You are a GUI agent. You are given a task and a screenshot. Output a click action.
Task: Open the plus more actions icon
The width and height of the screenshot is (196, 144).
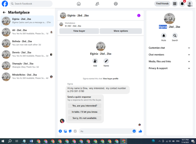(x=60, y=131)
